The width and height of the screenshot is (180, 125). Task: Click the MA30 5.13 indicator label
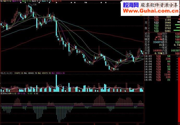pyautogui.click(x=36, y=1)
